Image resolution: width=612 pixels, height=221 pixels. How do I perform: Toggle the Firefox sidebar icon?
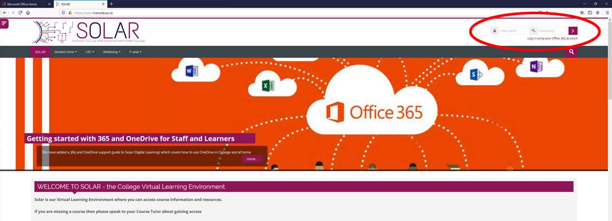click(590, 12)
